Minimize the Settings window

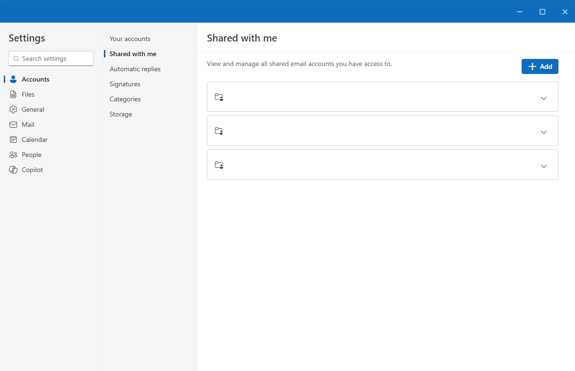pos(520,12)
